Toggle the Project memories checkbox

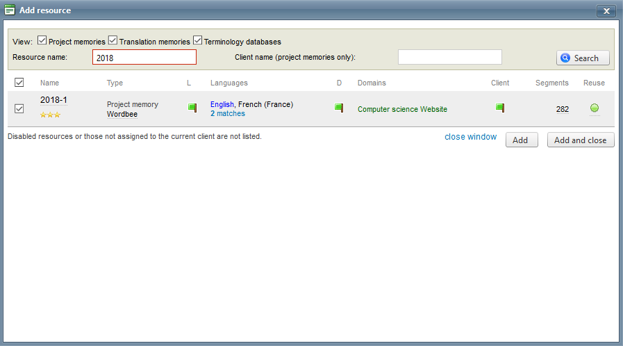[42, 41]
